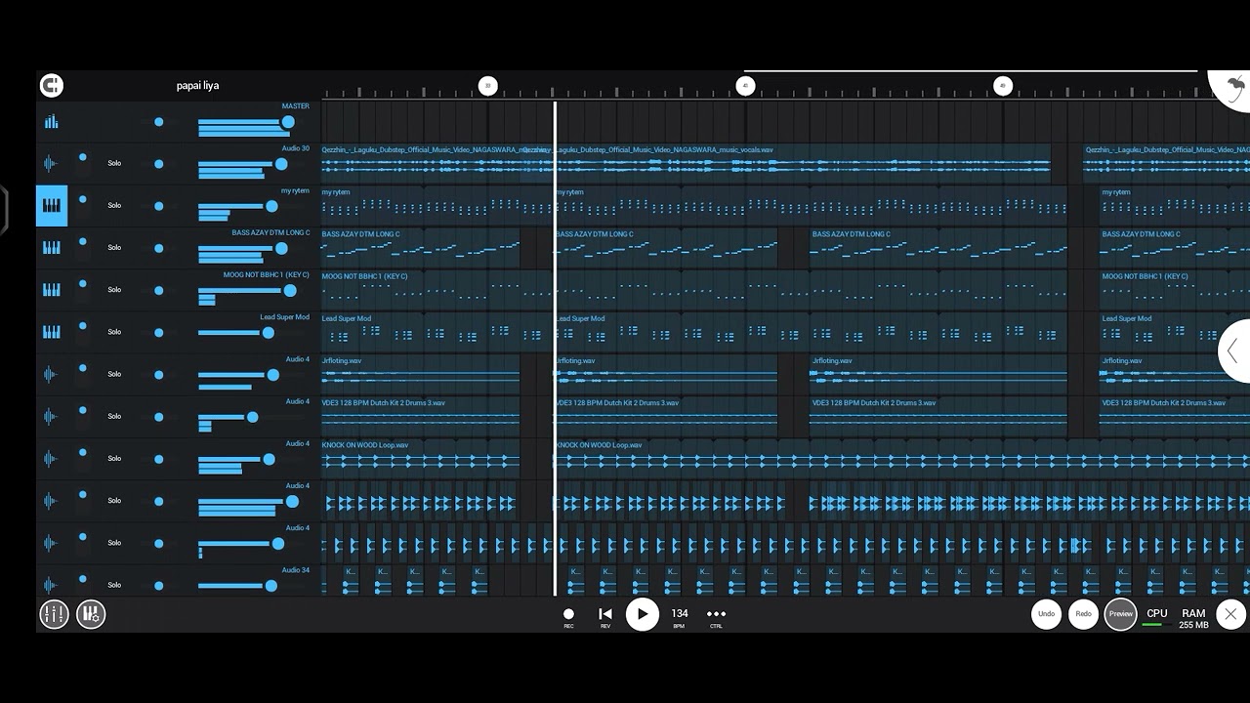
Task: Open the FL Studio fruit logo menu
Action: [x=1232, y=90]
